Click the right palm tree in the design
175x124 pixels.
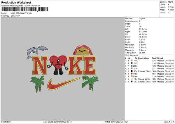pyautogui.click(x=90, y=83)
